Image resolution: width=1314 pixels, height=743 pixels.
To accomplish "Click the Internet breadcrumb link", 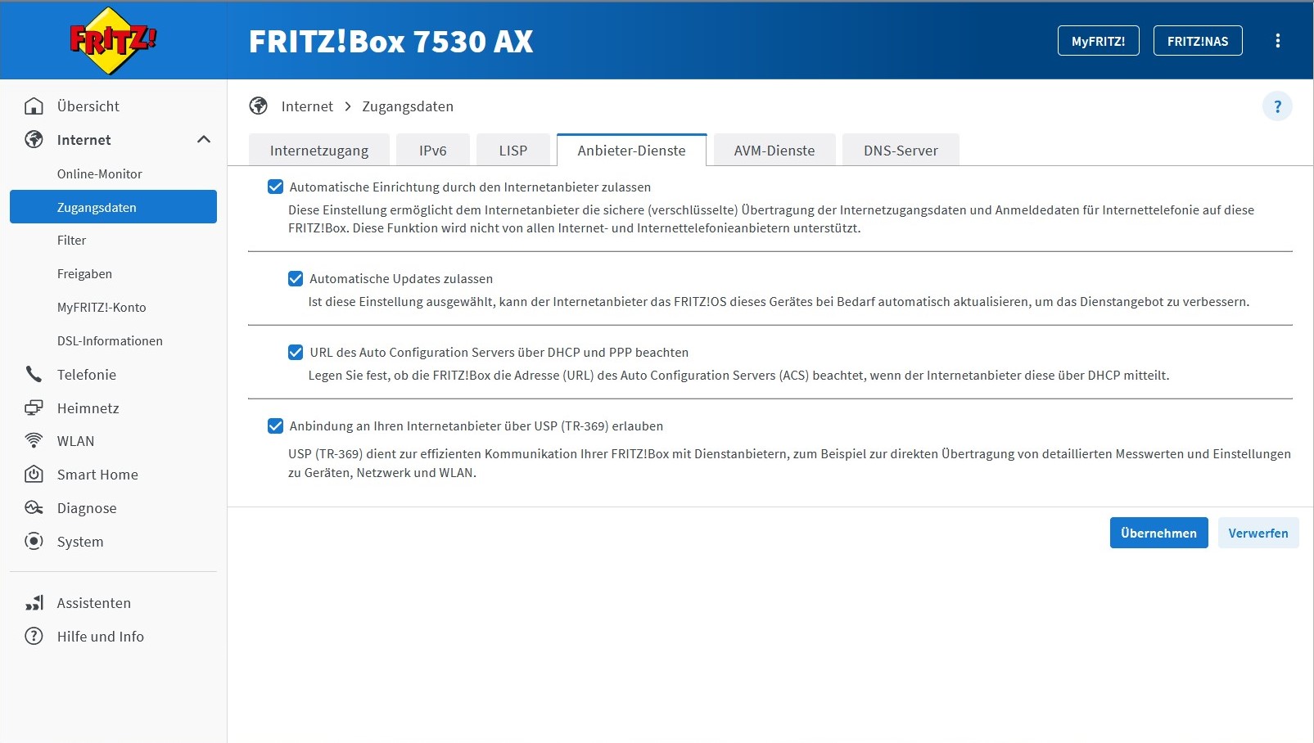I will 307,106.
